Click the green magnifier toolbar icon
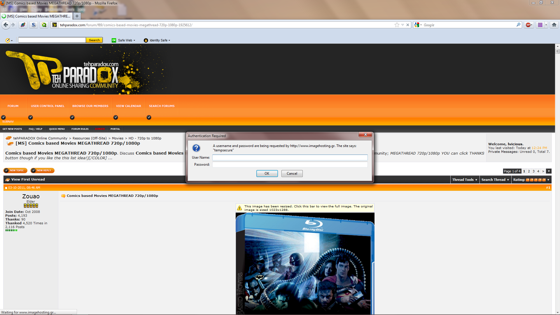 click(44, 25)
